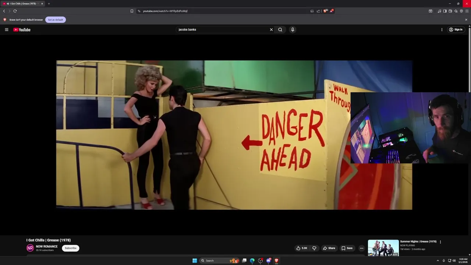Bookmark this page in Brave

[x=132, y=11]
